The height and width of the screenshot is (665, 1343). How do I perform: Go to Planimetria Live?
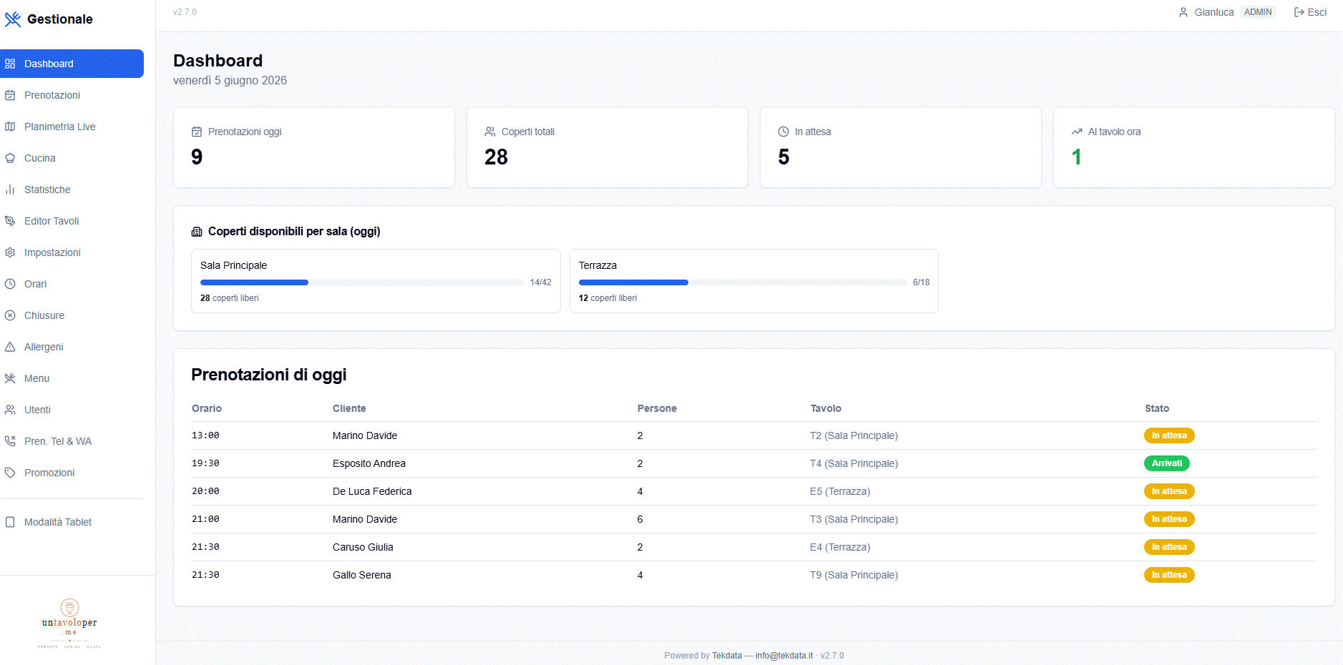pos(72,127)
